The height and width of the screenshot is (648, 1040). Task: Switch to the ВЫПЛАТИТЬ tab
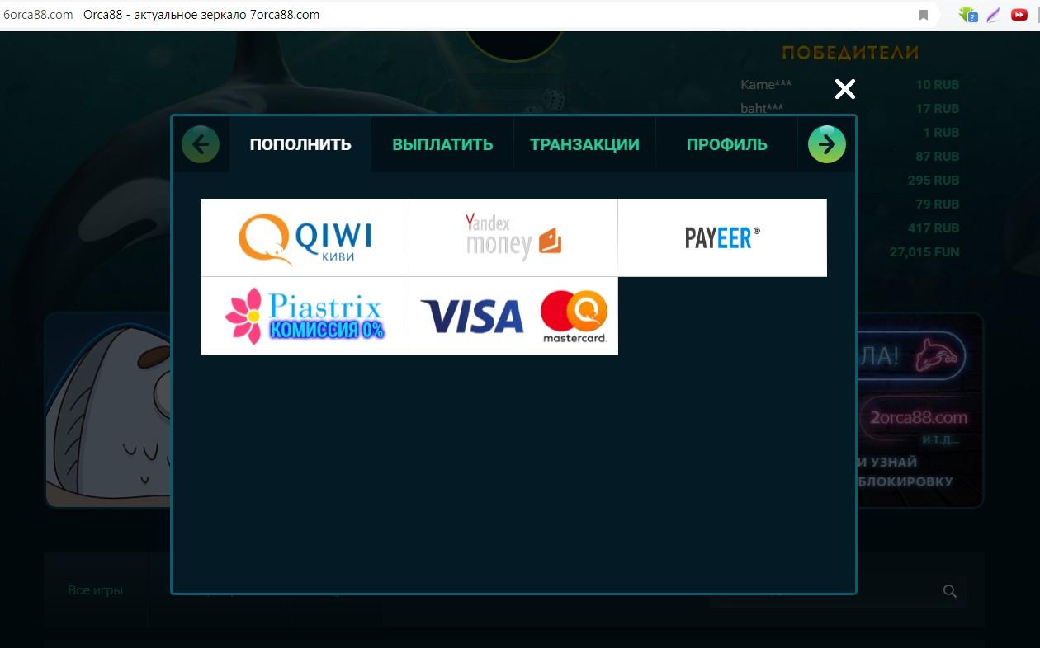pos(442,144)
